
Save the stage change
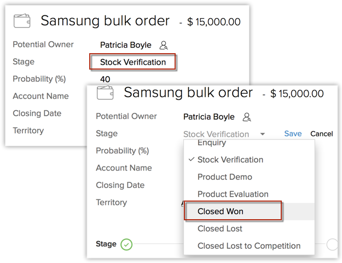293,134
